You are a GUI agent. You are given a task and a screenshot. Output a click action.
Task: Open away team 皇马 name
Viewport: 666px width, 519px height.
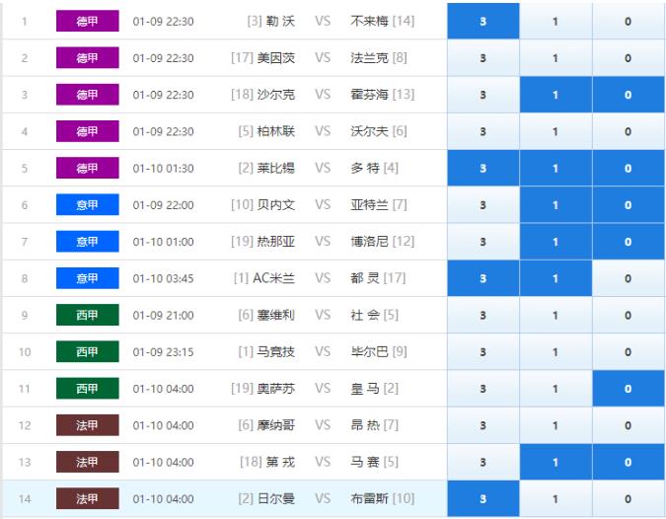(365, 389)
